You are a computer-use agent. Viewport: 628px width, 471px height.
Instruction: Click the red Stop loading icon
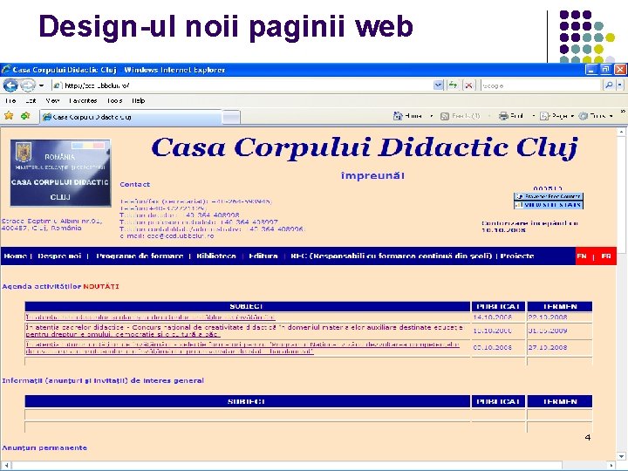coord(468,85)
